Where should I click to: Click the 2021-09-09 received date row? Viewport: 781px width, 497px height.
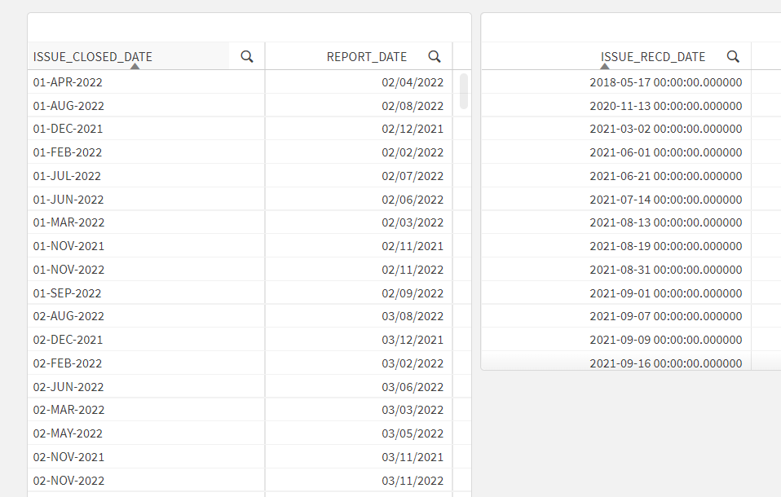click(x=665, y=340)
